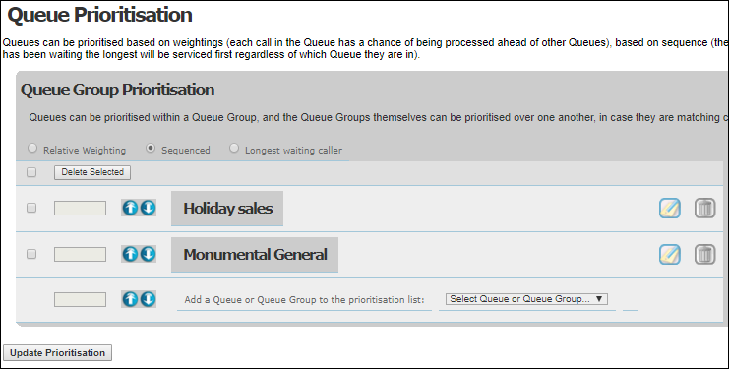The width and height of the screenshot is (729, 369).
Task: Edit the Holiday sales queue group
Action: click(x=670, y=209)
